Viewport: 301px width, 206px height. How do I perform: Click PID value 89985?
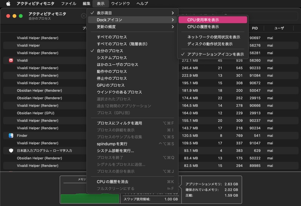tap(255, 165)
